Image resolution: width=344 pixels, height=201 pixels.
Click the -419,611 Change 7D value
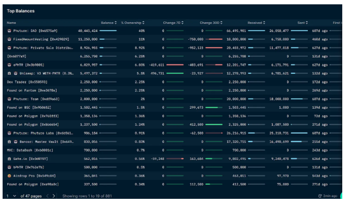coord(157,65)
